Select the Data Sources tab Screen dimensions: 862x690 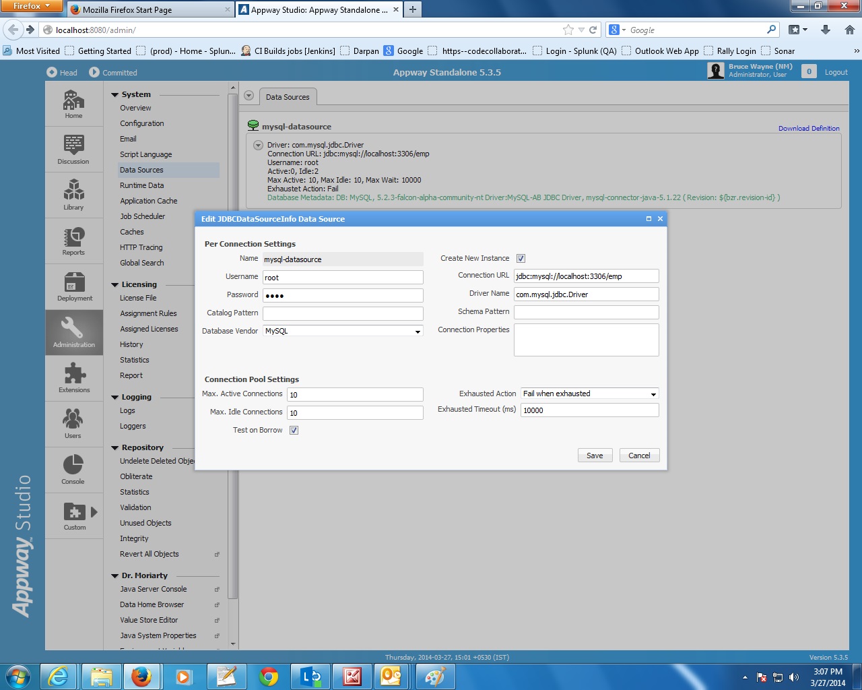(288, 97)
